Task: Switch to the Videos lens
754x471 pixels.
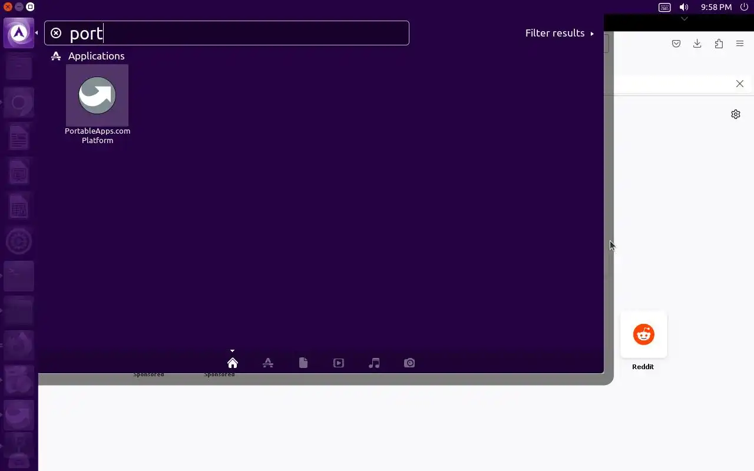Action: tap(339, 363)
